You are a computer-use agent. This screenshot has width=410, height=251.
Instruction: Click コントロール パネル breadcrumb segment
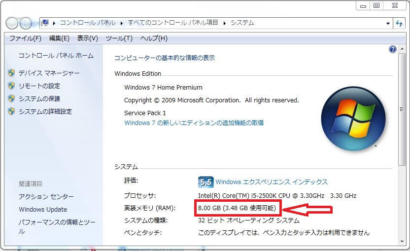88,23
